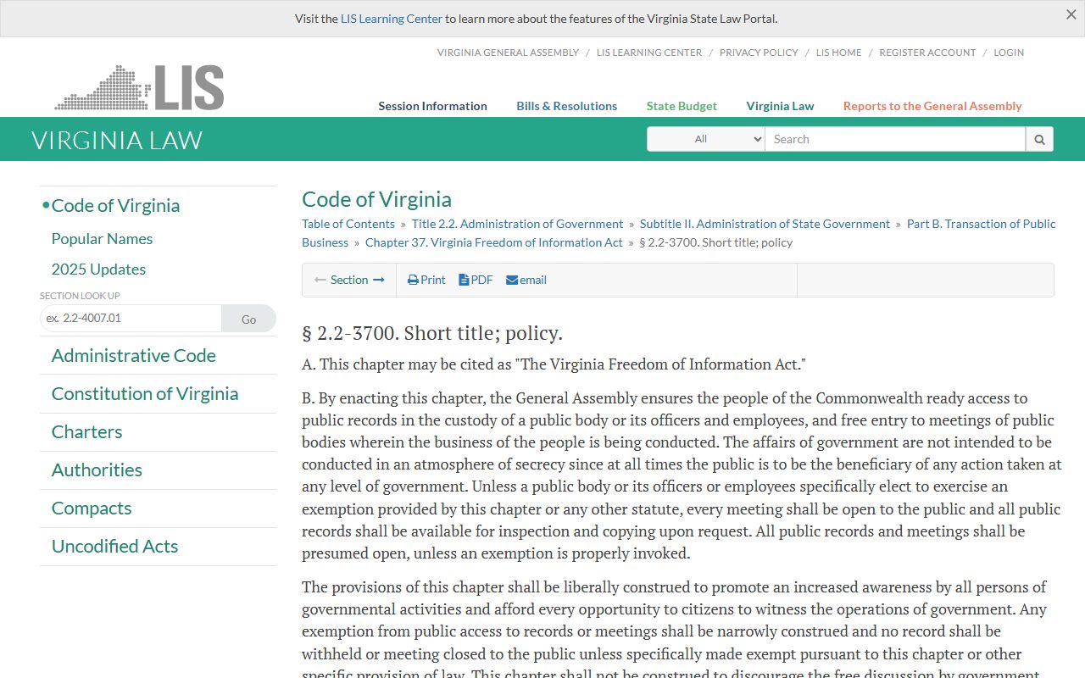Click Register Account

pyautogui.click(x=927, y=53)
